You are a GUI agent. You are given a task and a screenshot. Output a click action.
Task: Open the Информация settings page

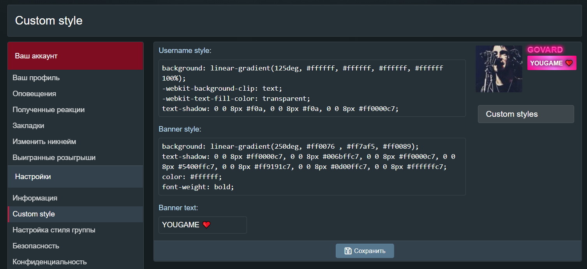tap(35, 198)
